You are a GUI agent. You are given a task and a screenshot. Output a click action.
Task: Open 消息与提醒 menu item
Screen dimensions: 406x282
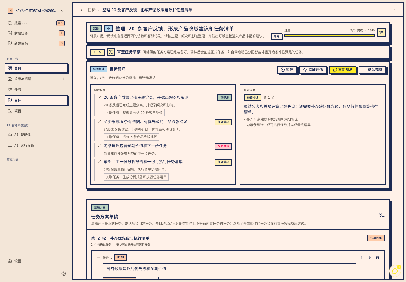(36, 79)
